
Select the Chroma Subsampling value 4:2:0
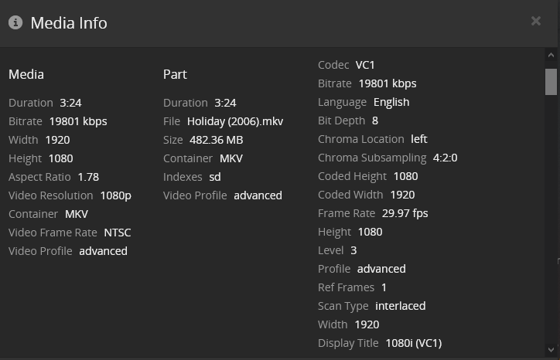pyautogui.click(x=445, y=158)
